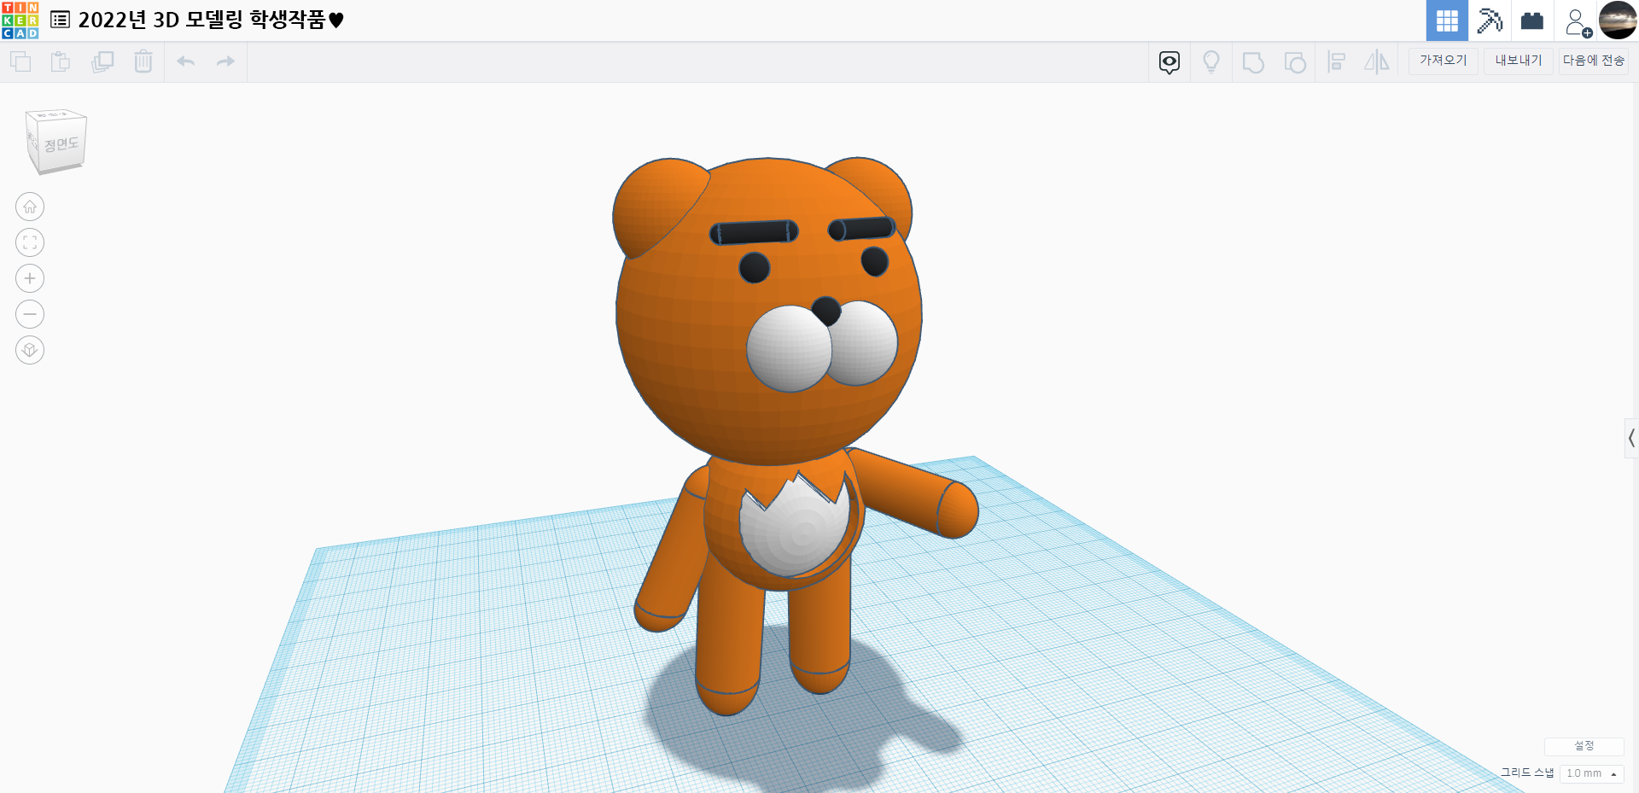Click the Group shapes icon
Image resolution: width=1639 pixels, height=793 pixels.
[1253, 62]
